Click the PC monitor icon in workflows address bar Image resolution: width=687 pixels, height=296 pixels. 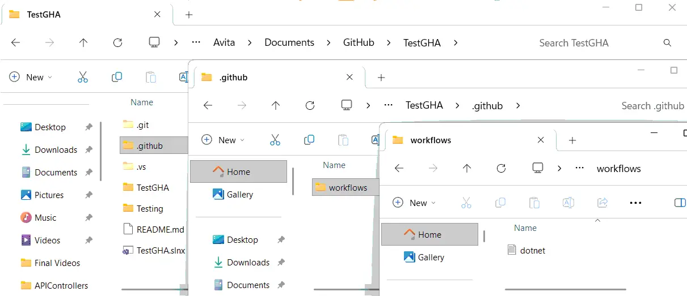538,168
